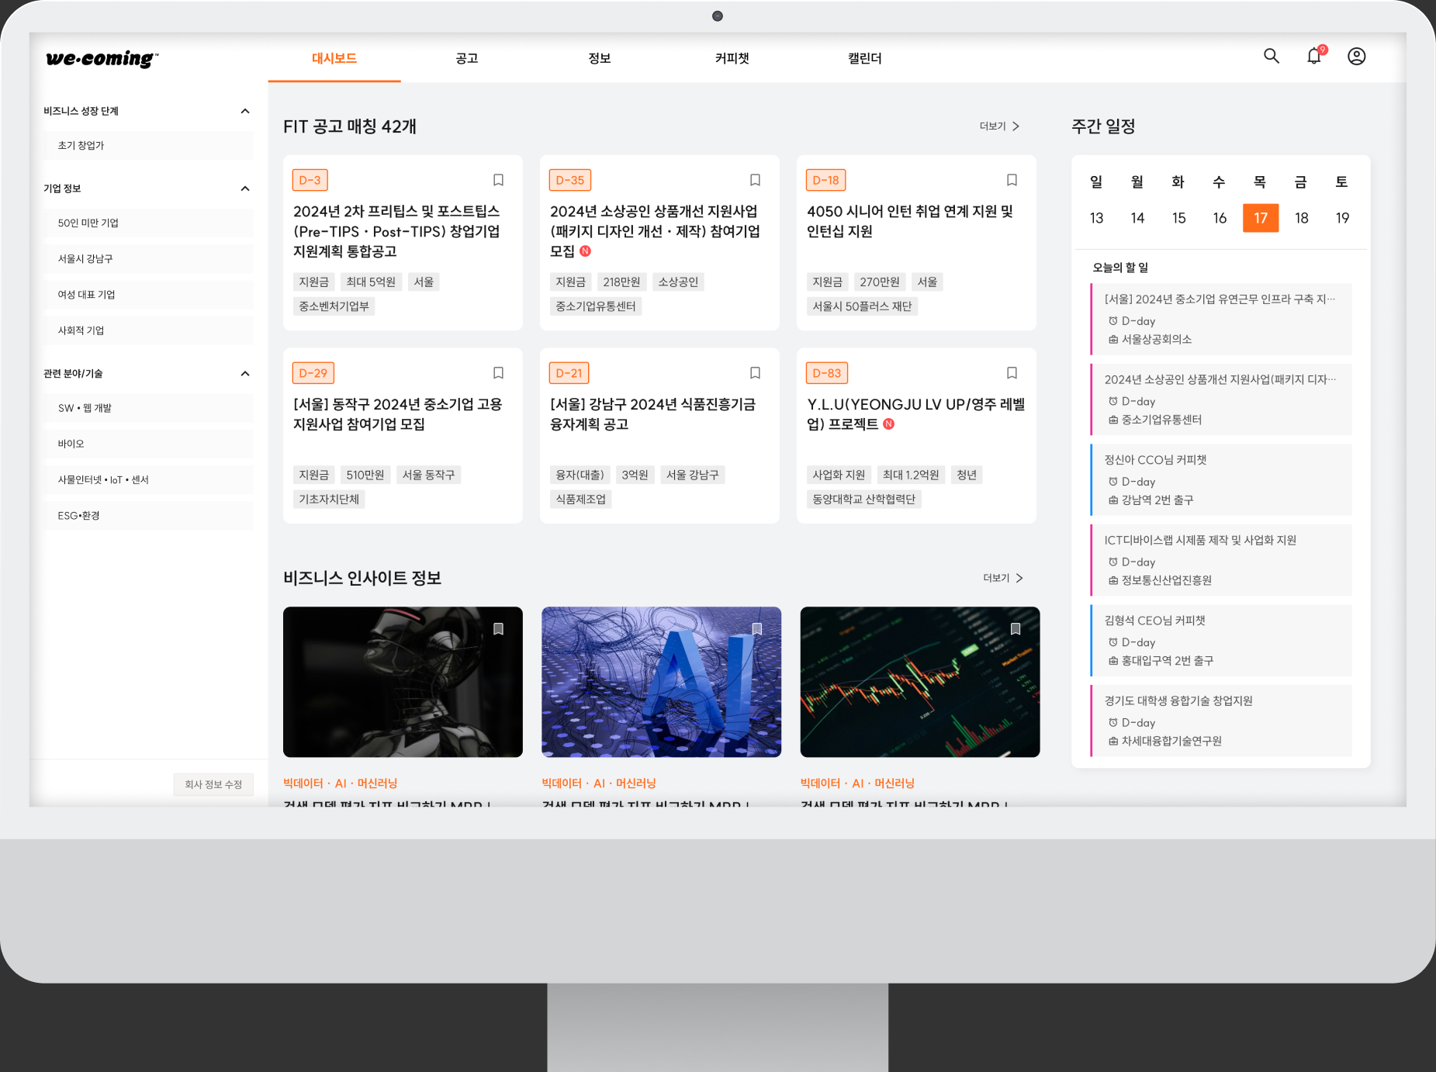Bookmark the D-18 시니어 인턴 card

[1012, 180]
